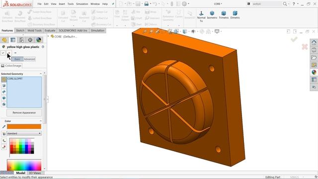Click the search magnifier icon
Screen dimensions: 318x179
tap(285, 4)
